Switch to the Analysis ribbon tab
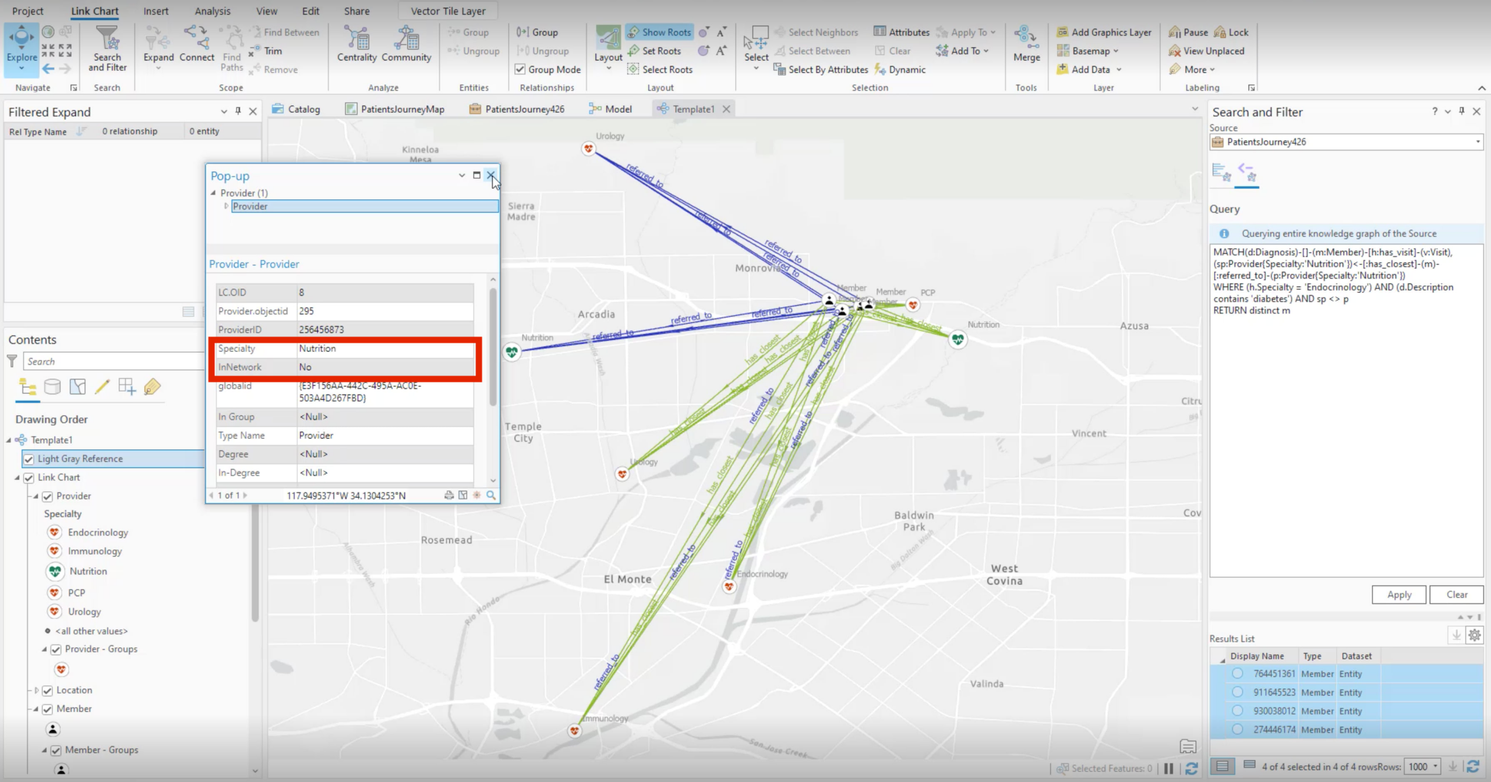Viewport: 1491px width, 782px height. point(212,10)
